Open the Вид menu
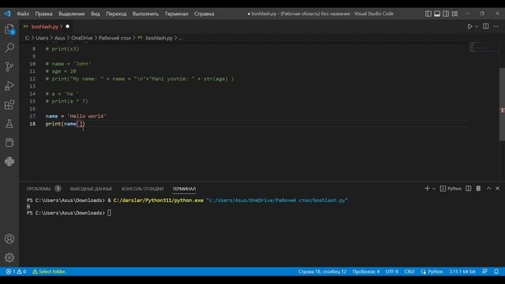 click(x=95, y=14)
